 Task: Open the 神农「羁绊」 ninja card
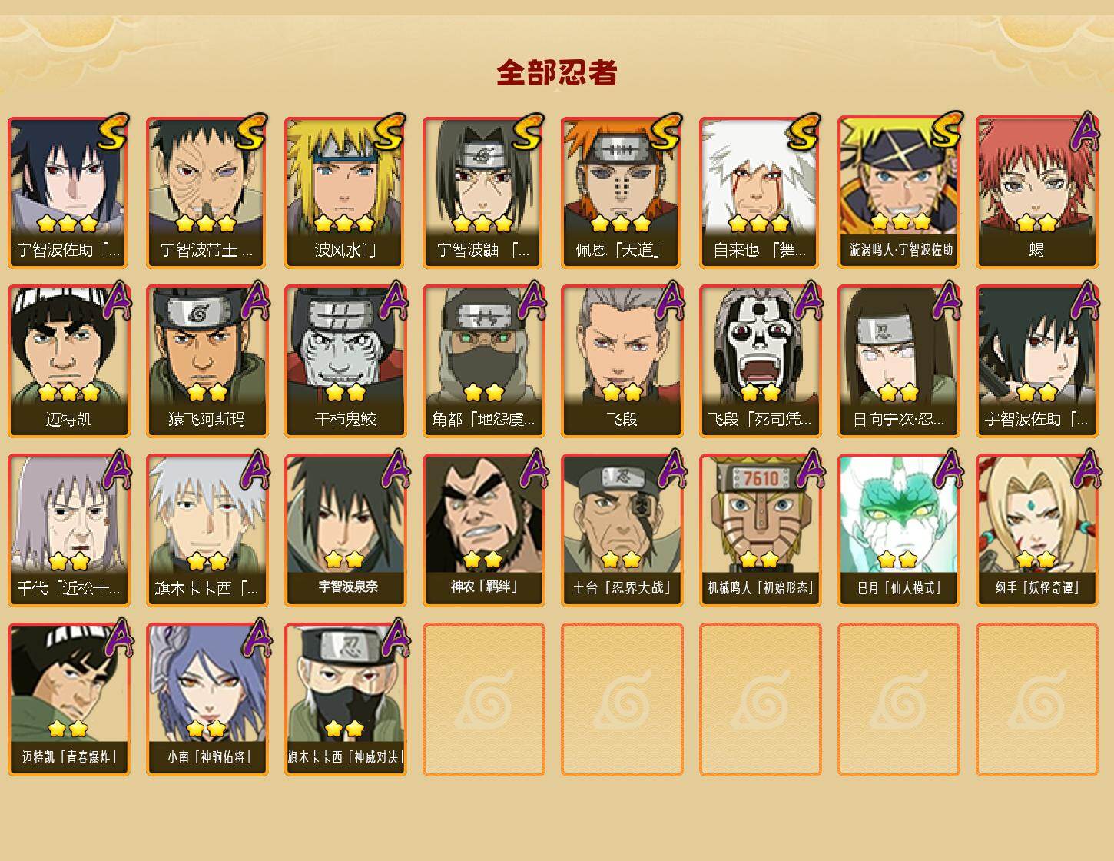484,530
